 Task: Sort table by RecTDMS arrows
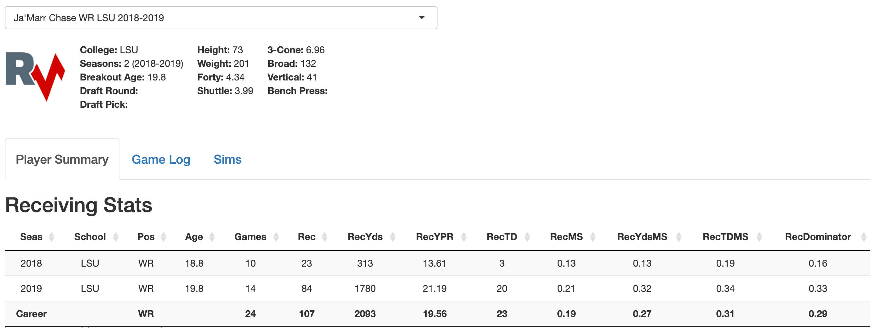[x=759, y=237]
